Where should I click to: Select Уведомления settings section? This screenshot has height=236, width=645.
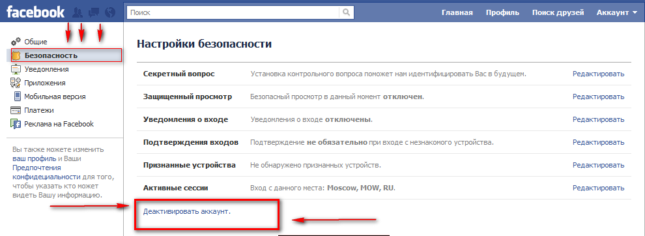[x=46, y=69]
